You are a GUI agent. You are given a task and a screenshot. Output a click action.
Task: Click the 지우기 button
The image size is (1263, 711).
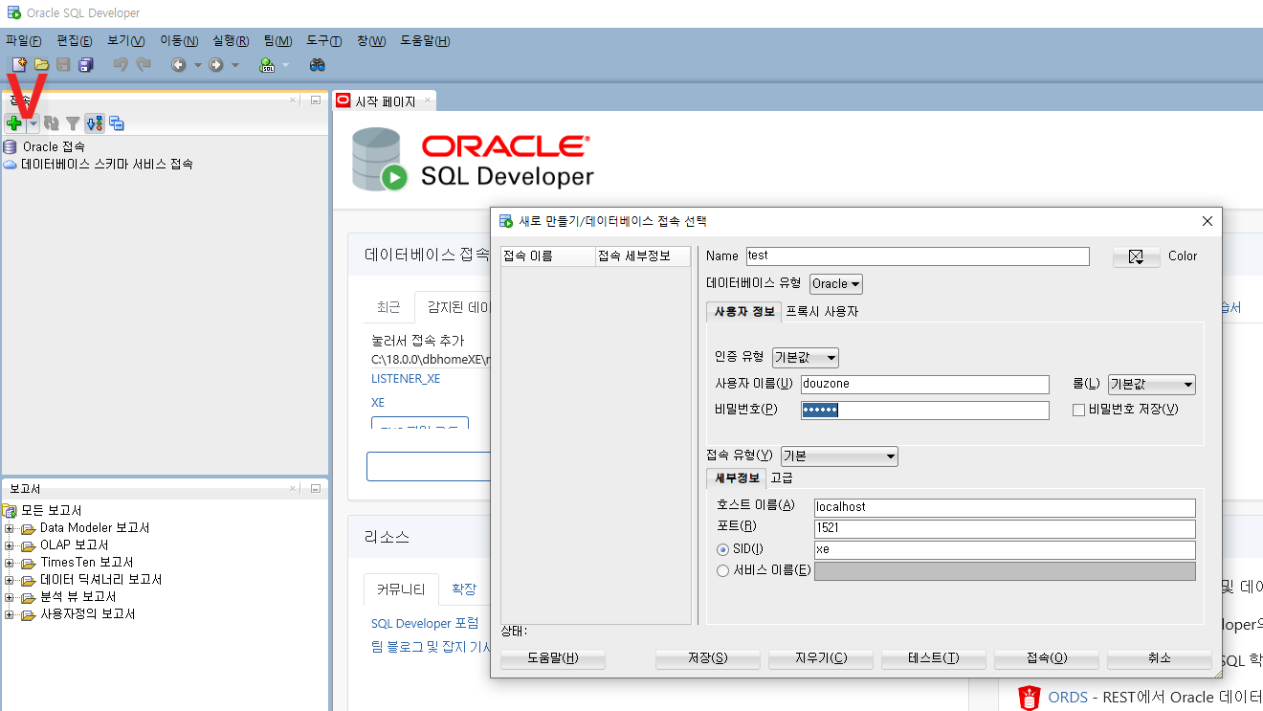821,658
